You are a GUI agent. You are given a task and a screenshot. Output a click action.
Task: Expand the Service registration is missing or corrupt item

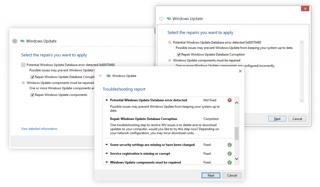107,153
